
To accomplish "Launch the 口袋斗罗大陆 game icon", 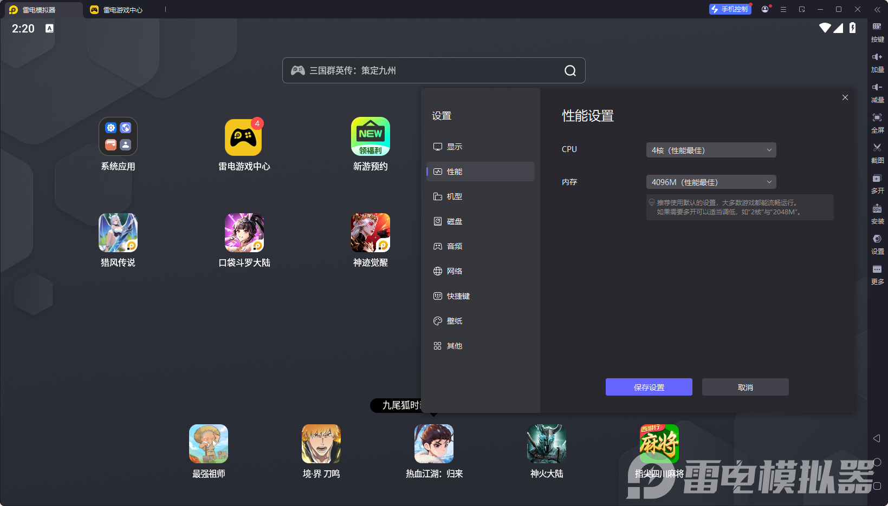I will [x=244, y=233].
